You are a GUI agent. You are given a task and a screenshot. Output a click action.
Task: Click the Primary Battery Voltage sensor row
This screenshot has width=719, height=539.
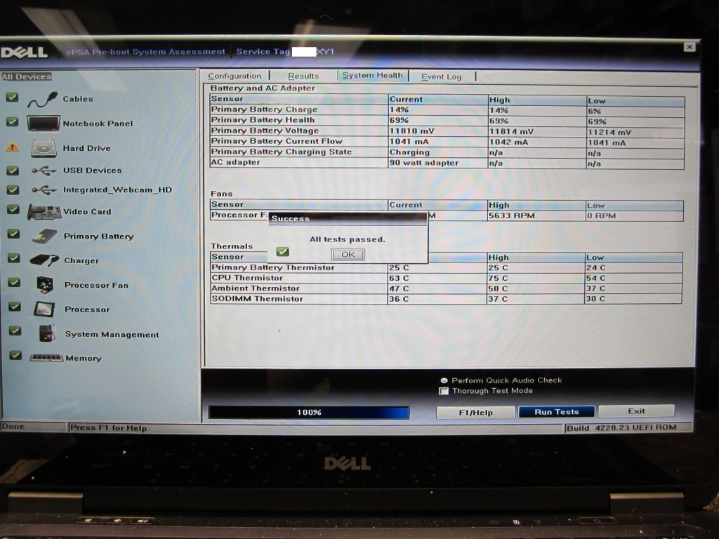[447, 131]
